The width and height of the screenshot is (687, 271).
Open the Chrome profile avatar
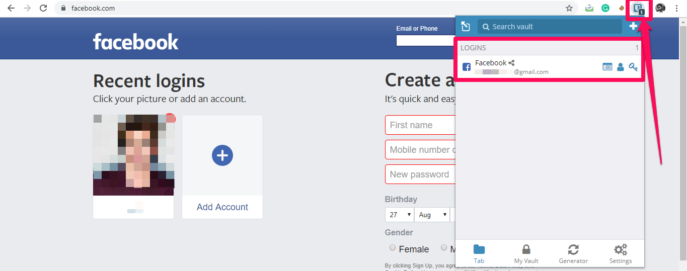tap(660, 8)
